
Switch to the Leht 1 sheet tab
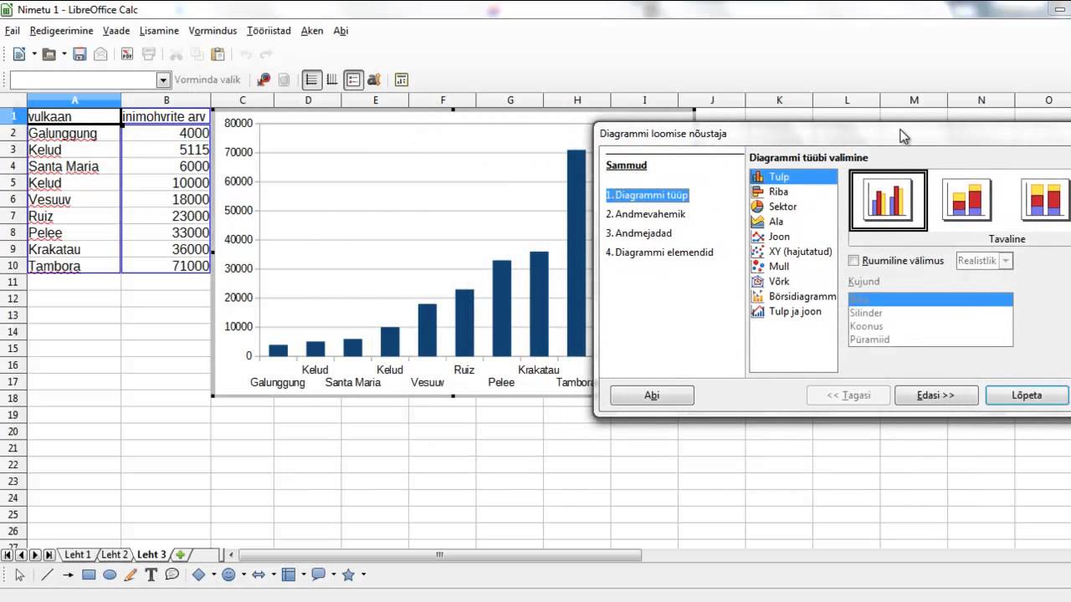point(77,554)
